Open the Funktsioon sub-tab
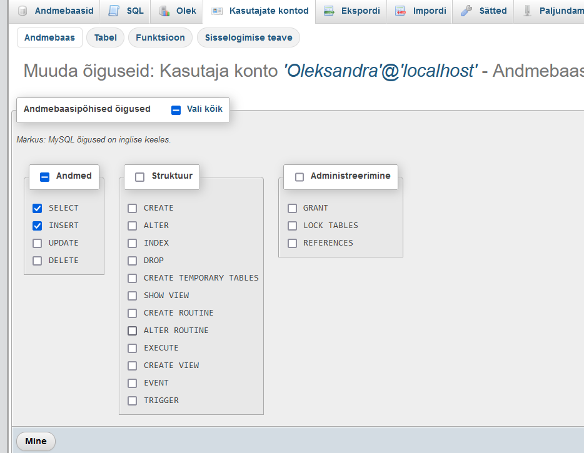This screenshot has height=453, width=584. pos(160,37)
